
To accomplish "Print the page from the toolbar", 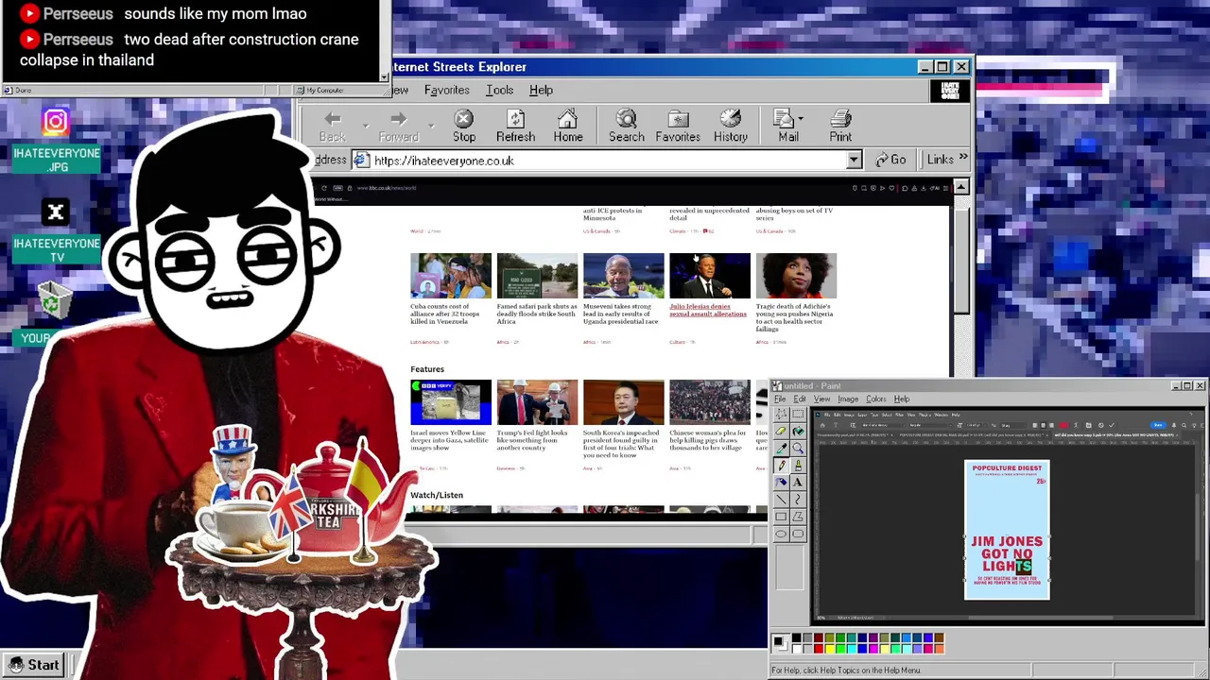I will (840, 127).
